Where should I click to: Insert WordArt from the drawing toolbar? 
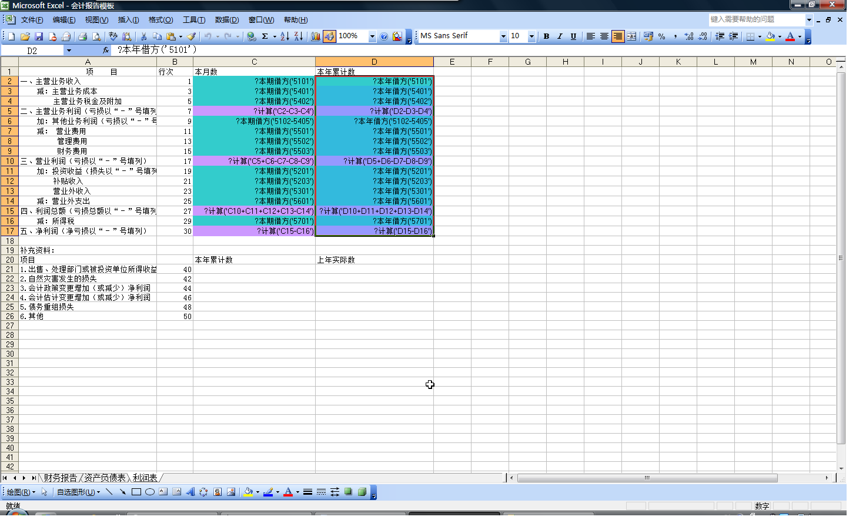190,492
